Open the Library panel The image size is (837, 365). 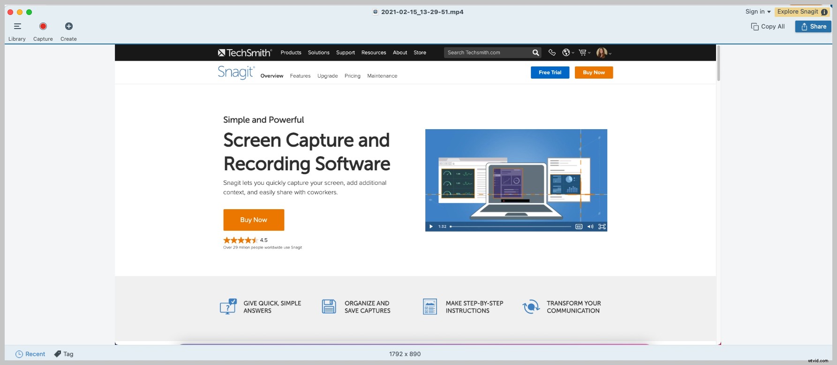click(x=17, y=31)
